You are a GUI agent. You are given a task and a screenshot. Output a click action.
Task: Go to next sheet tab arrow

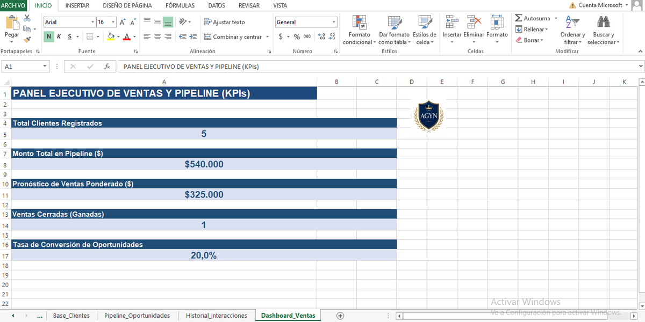pyautogui.click(x=27, y=316)
